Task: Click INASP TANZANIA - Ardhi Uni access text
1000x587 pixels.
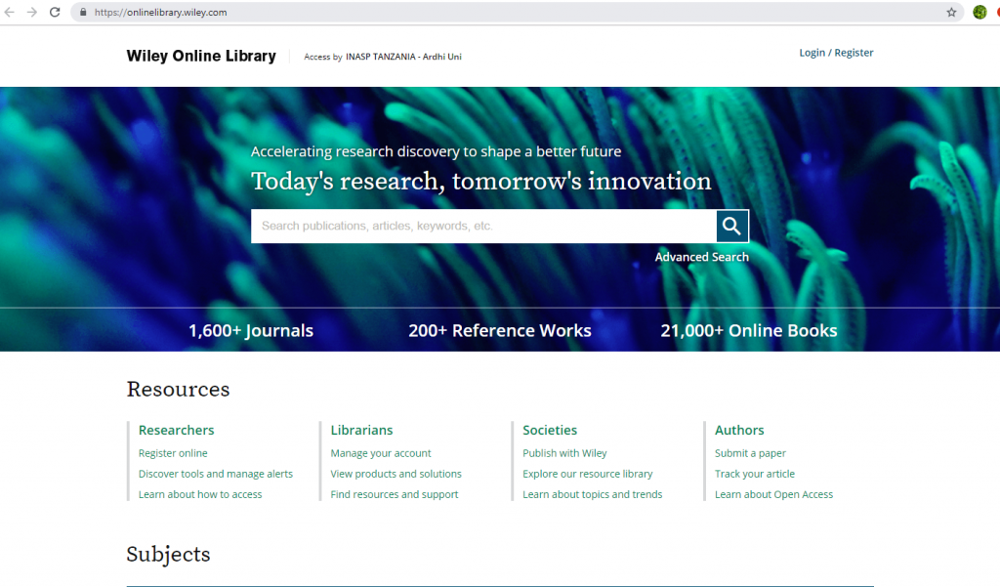Action: [x=403, y=57]
